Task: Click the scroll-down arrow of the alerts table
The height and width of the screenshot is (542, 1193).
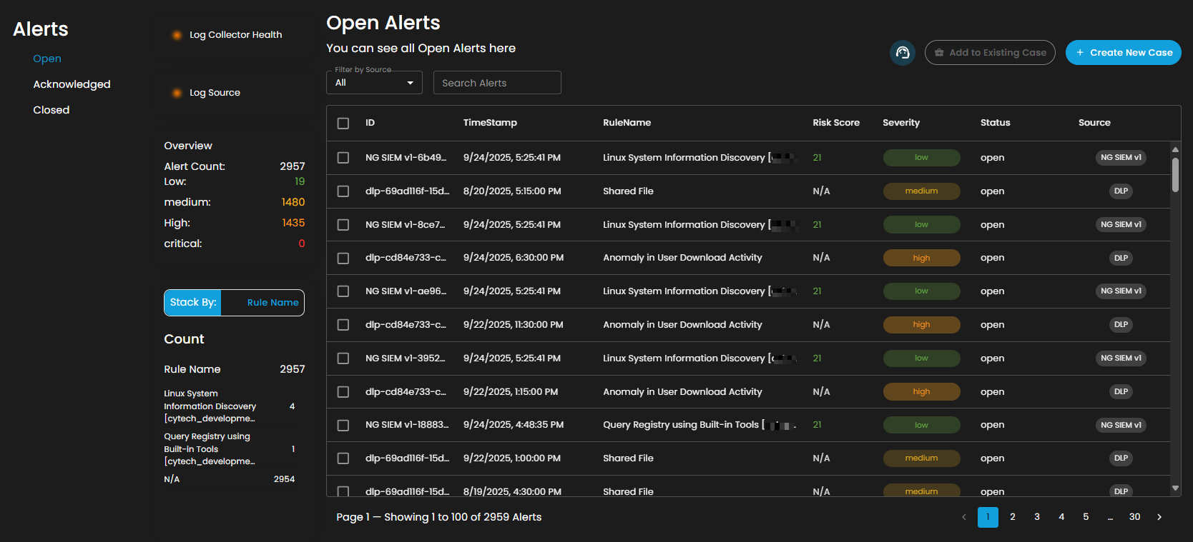Action: (x=1175, y=488)
